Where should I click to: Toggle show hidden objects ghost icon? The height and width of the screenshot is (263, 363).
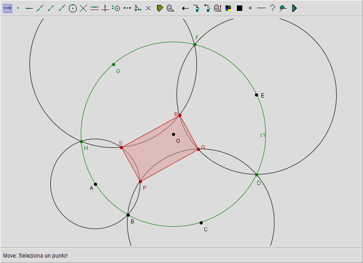point(218,8)
